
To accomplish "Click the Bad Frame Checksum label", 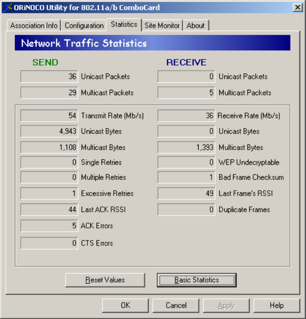I will (x=251, y=177).
